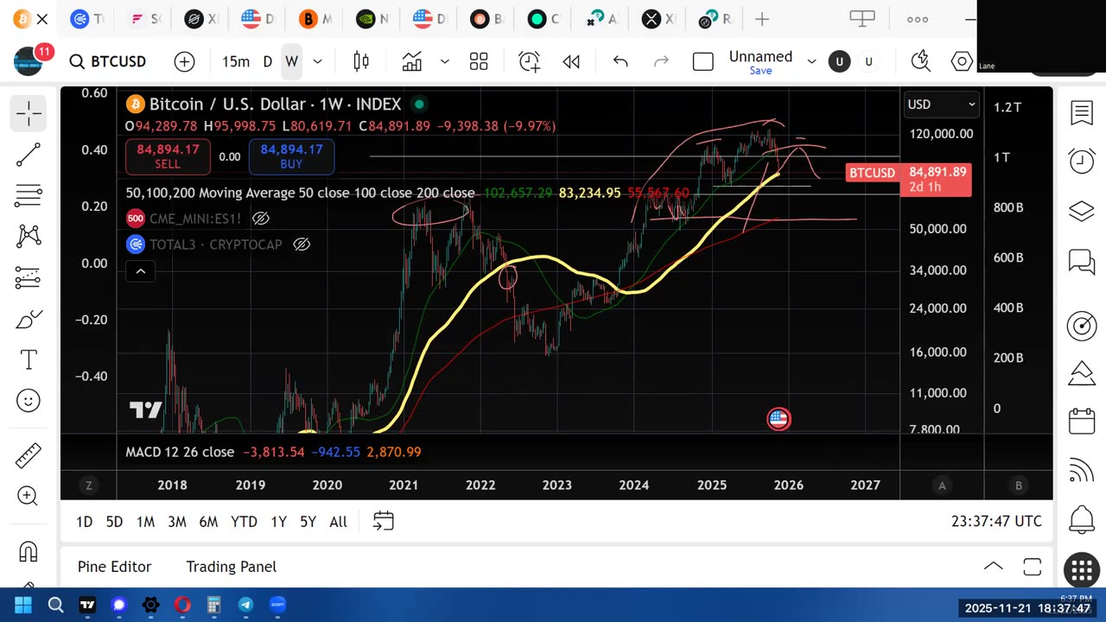This screenshot has height=622, width=1106.
Task: Add a symbol to compare with plus icon
Action: point(184,61)
